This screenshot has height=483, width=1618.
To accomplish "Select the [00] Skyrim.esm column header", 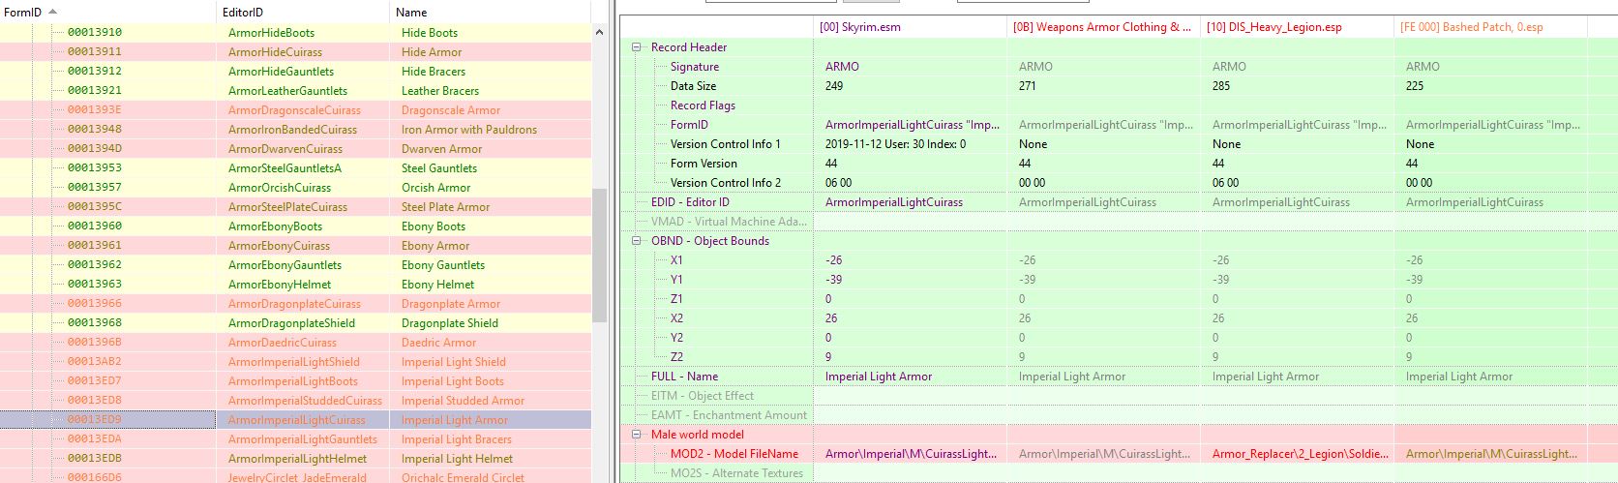I will coord(910,27).
